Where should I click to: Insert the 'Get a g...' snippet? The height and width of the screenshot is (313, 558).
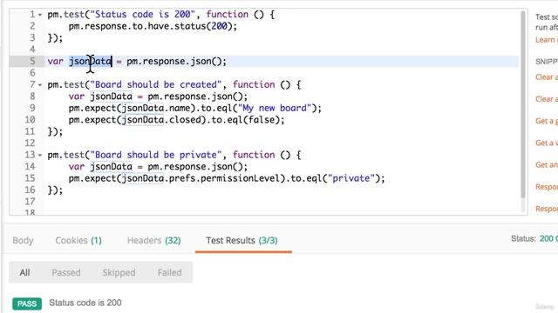(x=547, y=121)
